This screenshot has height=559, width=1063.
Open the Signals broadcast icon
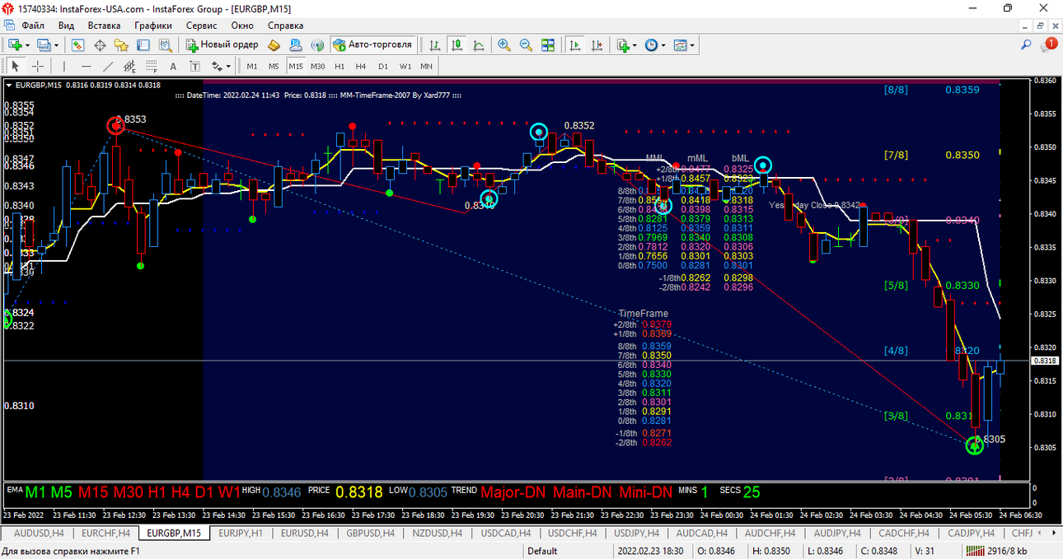click(317, 44)
